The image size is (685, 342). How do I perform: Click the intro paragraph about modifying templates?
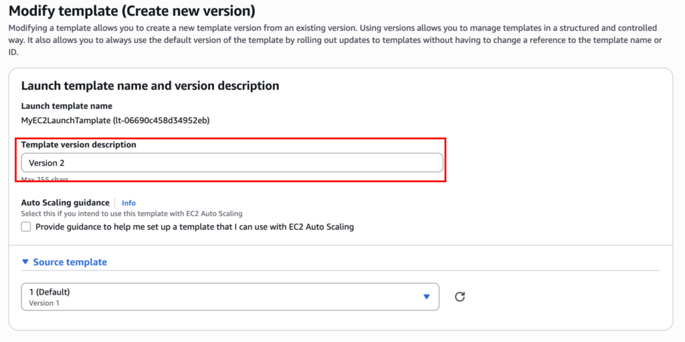(334, 40)
